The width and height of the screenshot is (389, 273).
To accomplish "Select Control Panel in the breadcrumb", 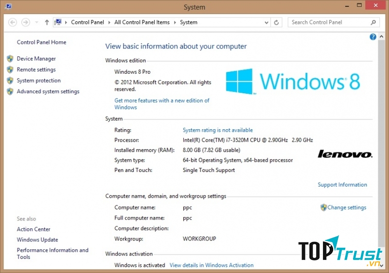I will pos(88,22).
